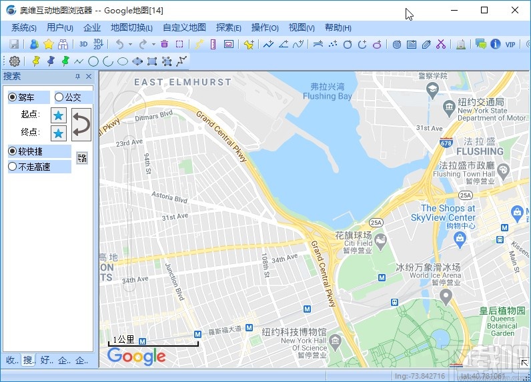Open the 操作(O) menu

[265, 28]
